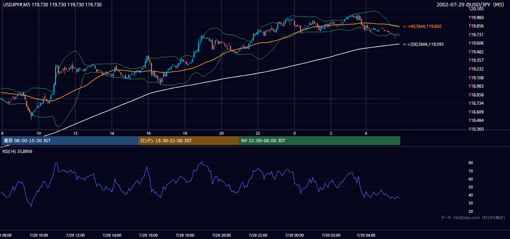The height and width of the screenshot is (239, 510).
Task: Click the 118.360 price axis label
Action: point(476,129)
